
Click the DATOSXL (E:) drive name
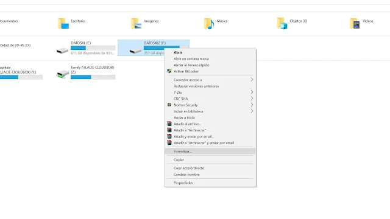pyautogui.click(x=81, y=43)
